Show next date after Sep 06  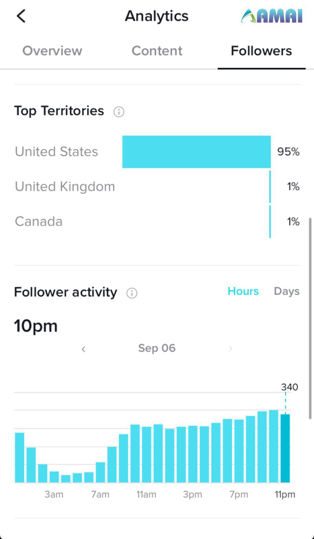[x=230, y=348]
